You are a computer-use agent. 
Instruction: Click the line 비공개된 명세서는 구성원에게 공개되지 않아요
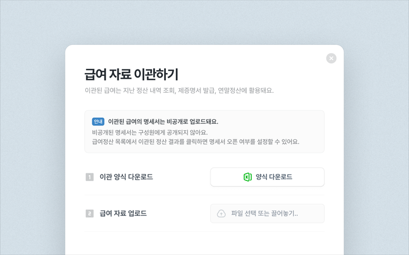tap(150, 132)
